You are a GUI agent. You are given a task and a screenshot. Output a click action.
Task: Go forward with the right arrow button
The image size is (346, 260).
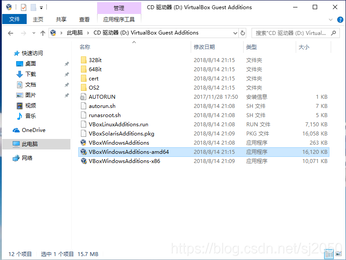[x=23, y=33]
